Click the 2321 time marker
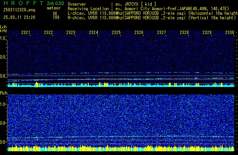 (x=26, y=33)
